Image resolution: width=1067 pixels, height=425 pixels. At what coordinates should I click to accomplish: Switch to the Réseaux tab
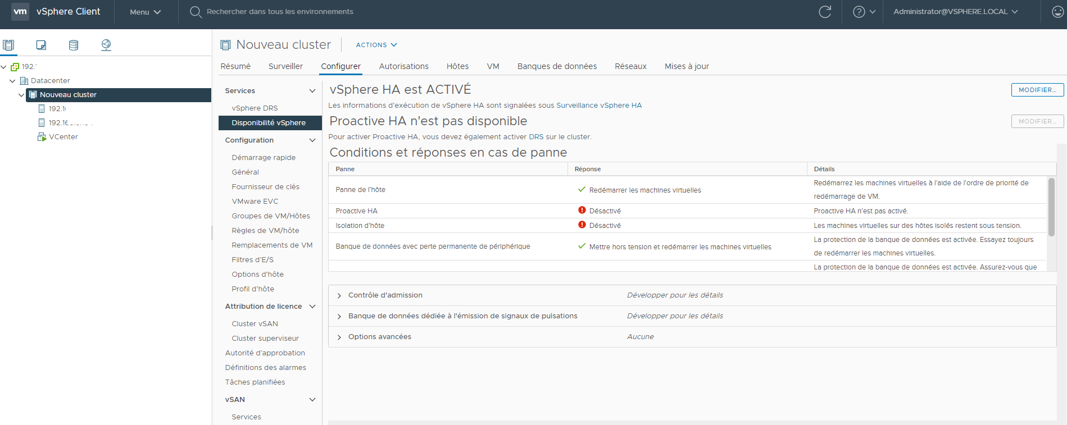630,66
